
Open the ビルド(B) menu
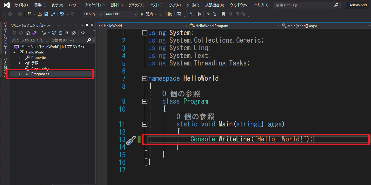point(117,5)
